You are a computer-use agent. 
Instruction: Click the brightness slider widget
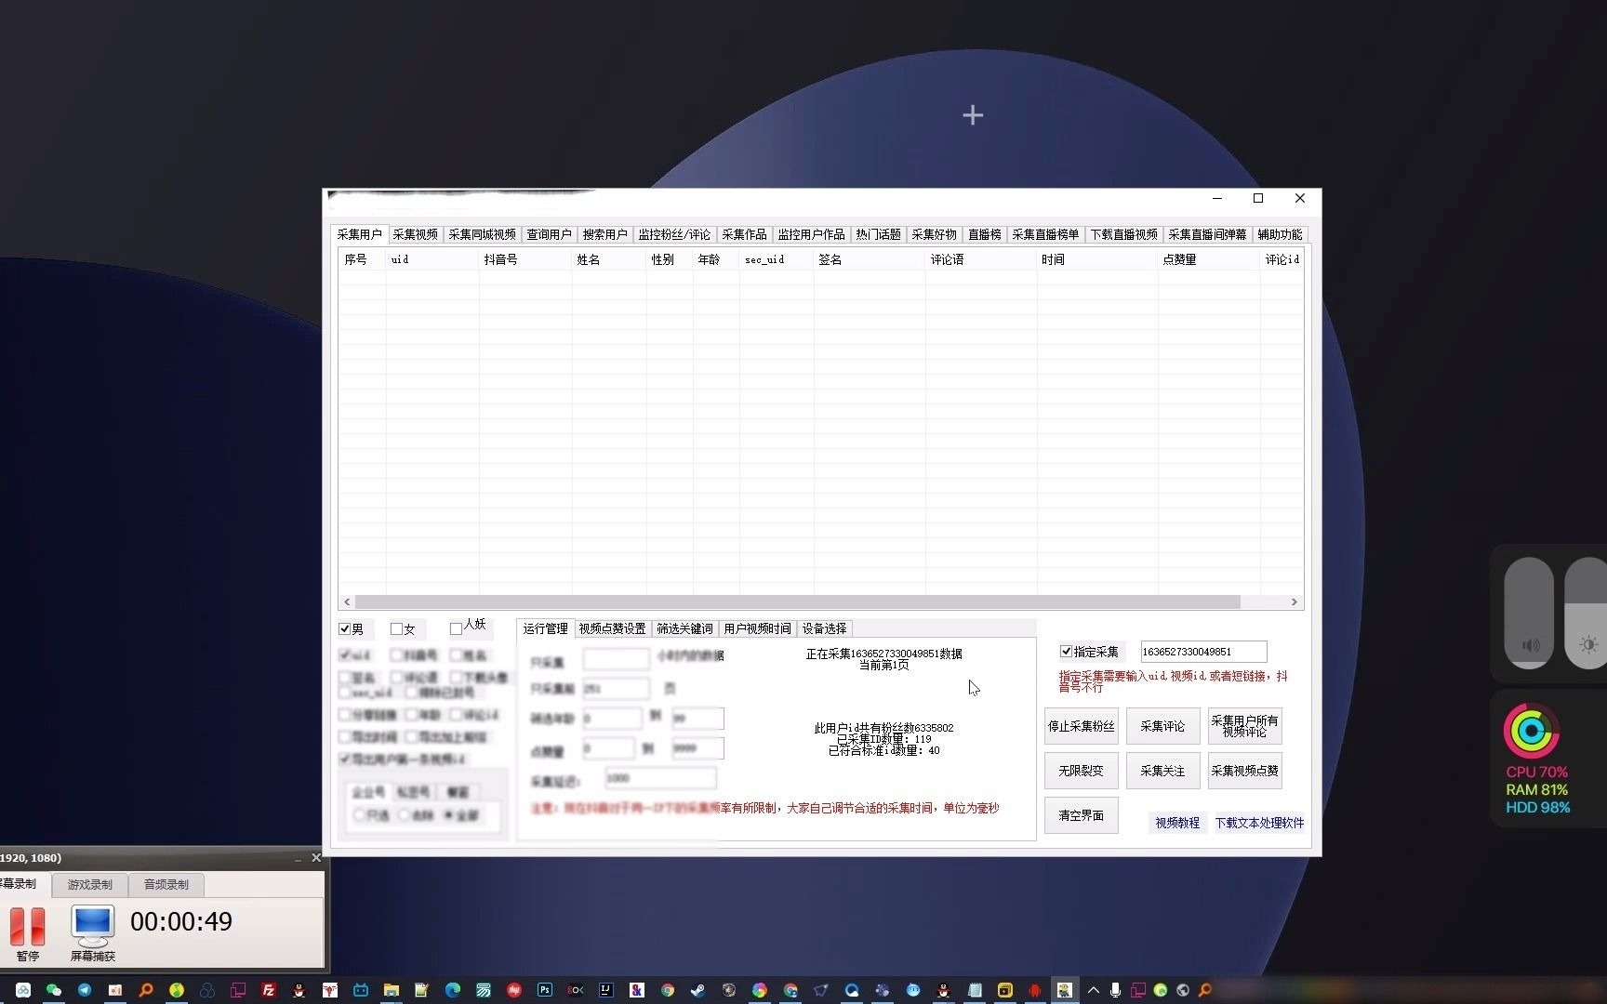coord(1586,613)
